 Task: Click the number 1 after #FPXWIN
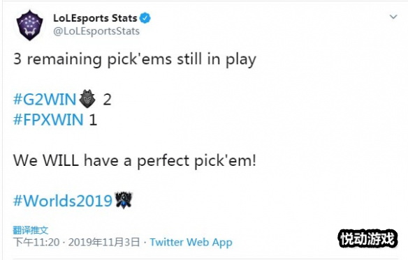tap(93, 120)
